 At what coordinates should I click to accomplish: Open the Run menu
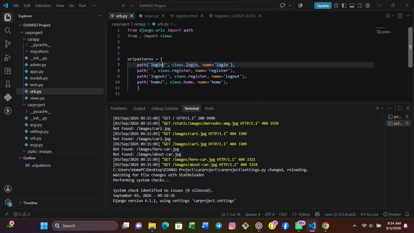point(82,6)
